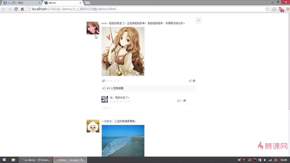Open the volume control in system tray

[265, 160]
